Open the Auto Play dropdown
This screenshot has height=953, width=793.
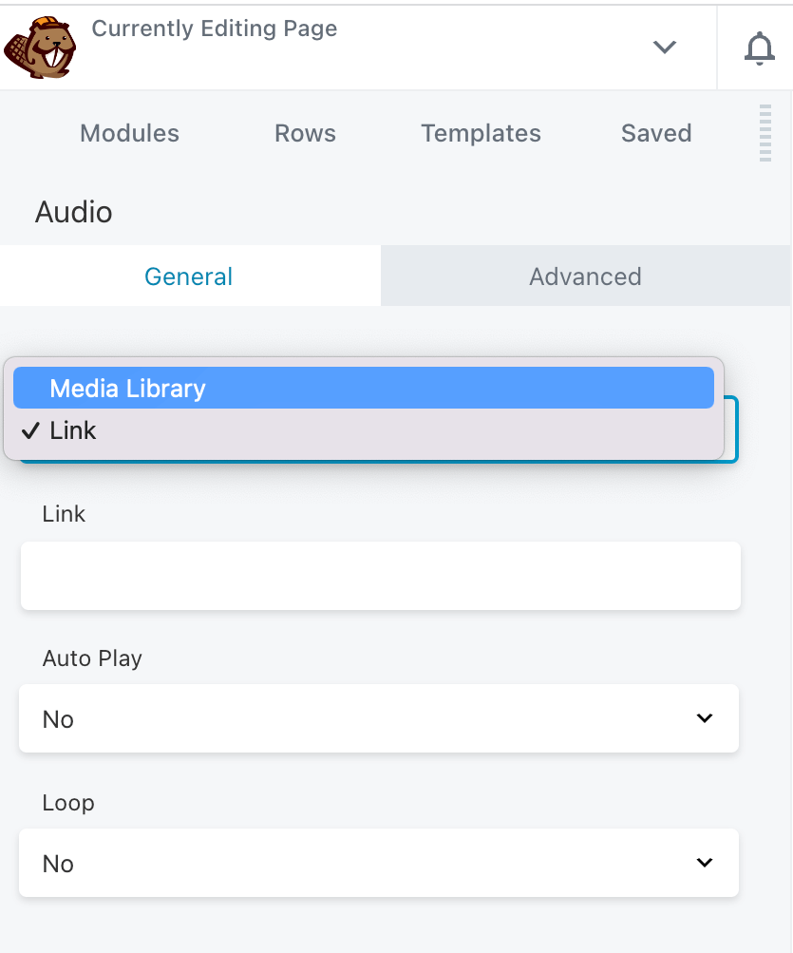coord(379,718)
